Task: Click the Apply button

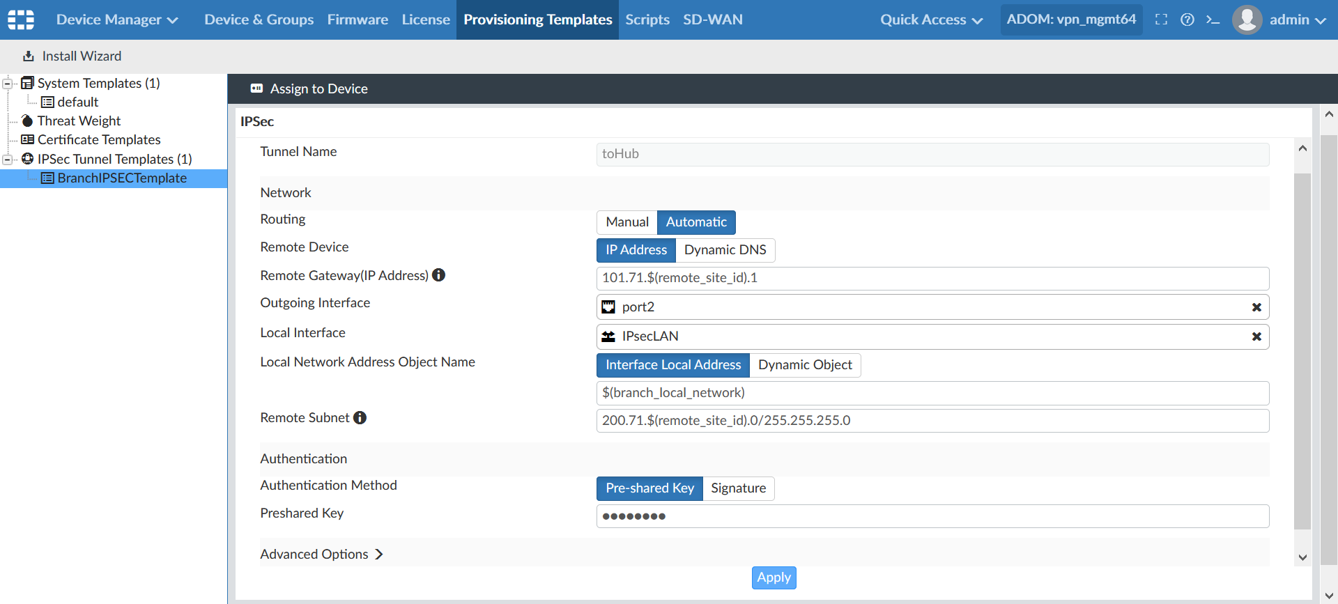Action: tap(774, 578)
